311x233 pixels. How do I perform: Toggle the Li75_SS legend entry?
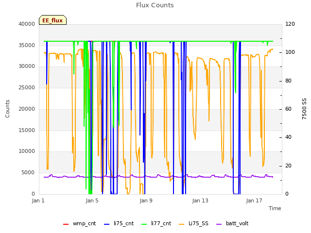[x=193, y=224]
